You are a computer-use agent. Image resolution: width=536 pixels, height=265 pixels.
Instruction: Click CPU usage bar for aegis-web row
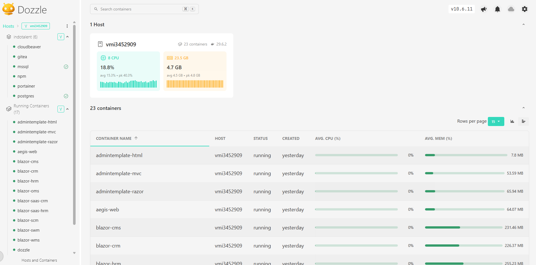pyautogui.click(x=356, y=209)
